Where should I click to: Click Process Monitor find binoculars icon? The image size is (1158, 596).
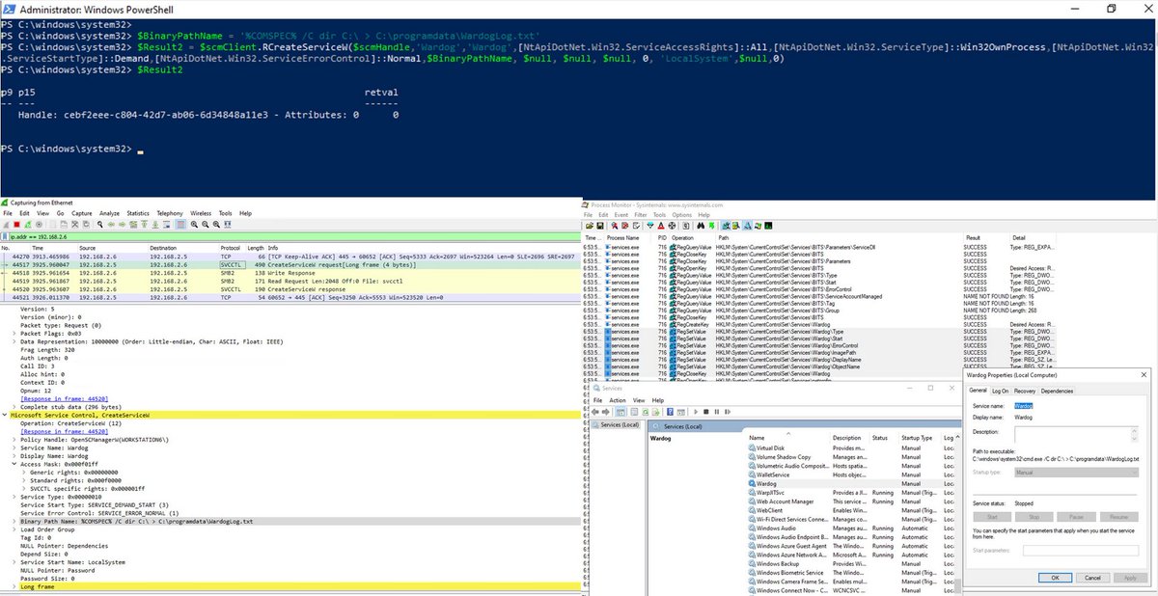tap(701, 226)
